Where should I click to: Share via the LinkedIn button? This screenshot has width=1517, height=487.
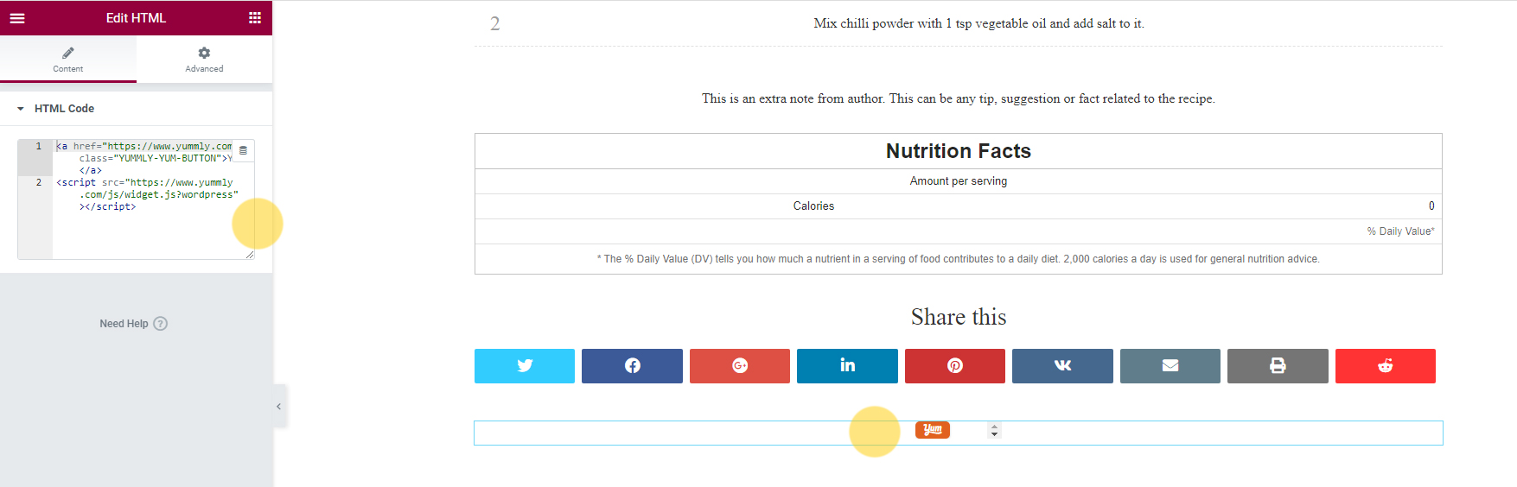[847, 365]
